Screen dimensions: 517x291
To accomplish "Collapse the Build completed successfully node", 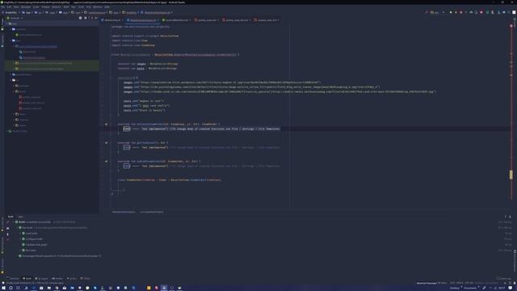I will tap(14, 222).
